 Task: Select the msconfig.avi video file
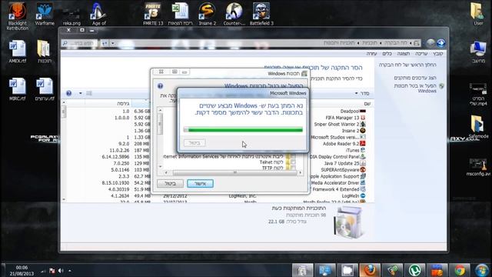478,167
